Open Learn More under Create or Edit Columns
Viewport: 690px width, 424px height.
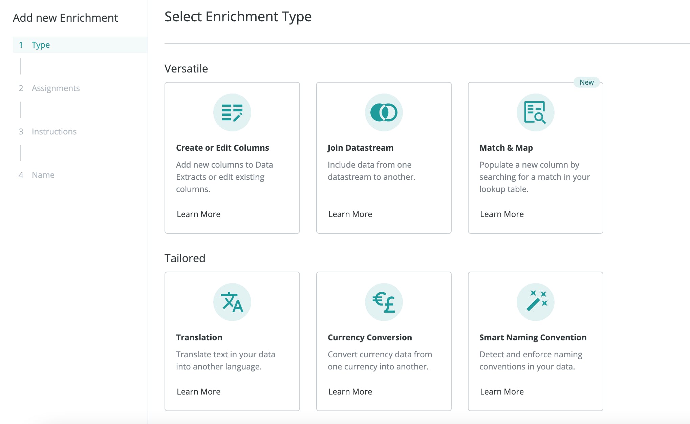click(198, 214)
